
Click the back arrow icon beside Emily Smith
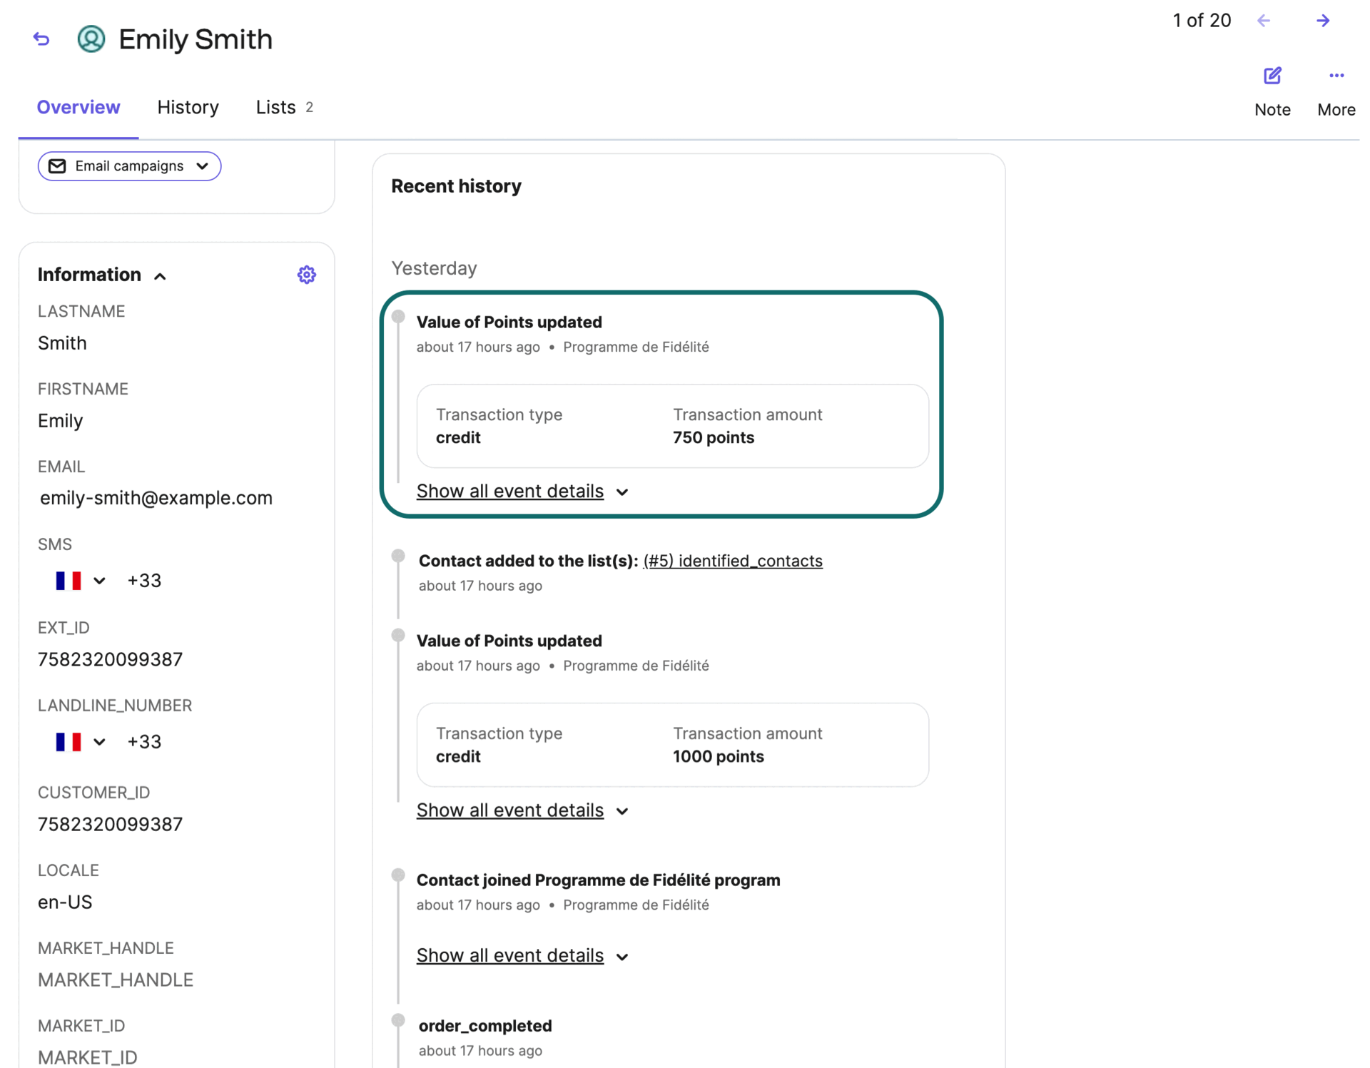(x=41, y=39)
